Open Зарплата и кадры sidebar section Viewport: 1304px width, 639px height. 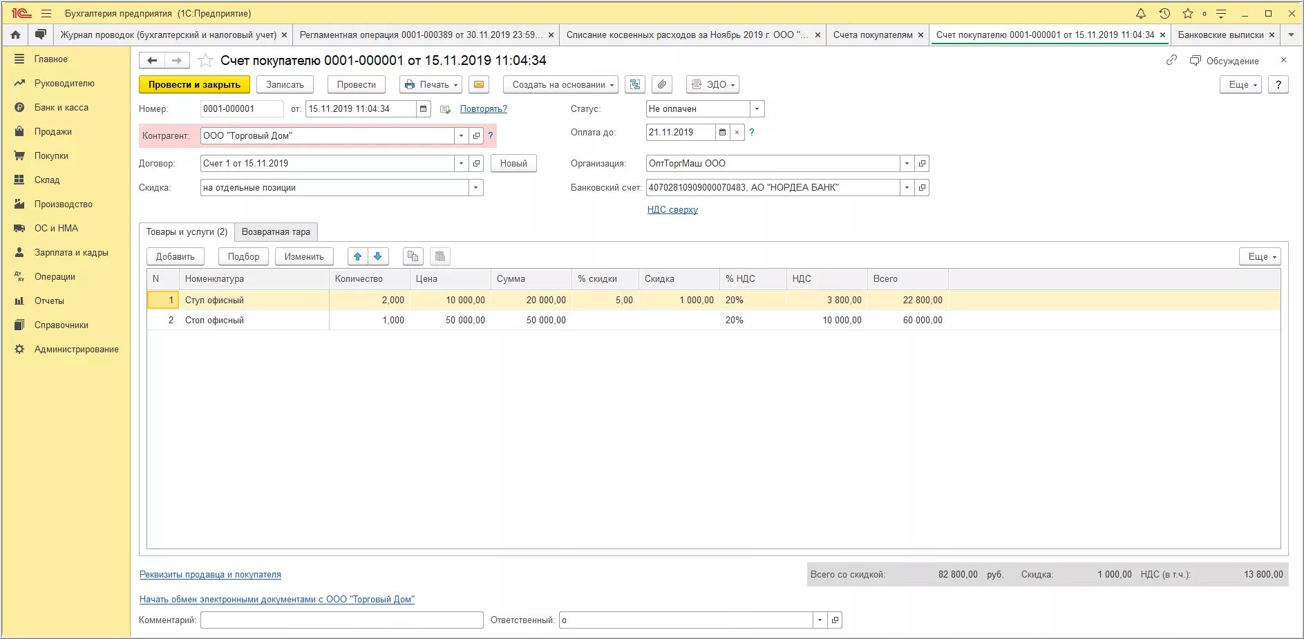(x=71, y=252)
